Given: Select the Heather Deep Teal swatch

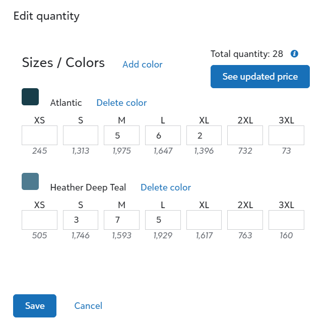Looking at the screenshot, I should [30, 181].
